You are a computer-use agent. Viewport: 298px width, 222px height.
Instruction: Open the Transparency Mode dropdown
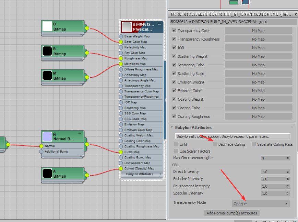261,204
